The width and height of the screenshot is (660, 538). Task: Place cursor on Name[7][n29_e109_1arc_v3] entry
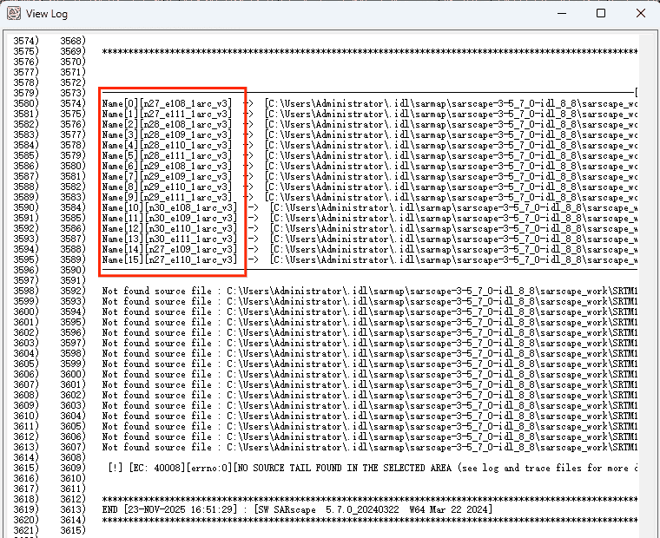click(167, 176)
